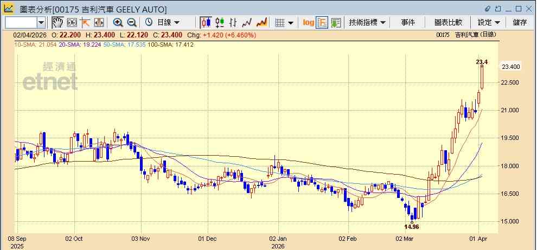The width and height of the screenshot is (537, 250).
Task: Expand the stock code combo box arrow
Action: coord(41,23)
